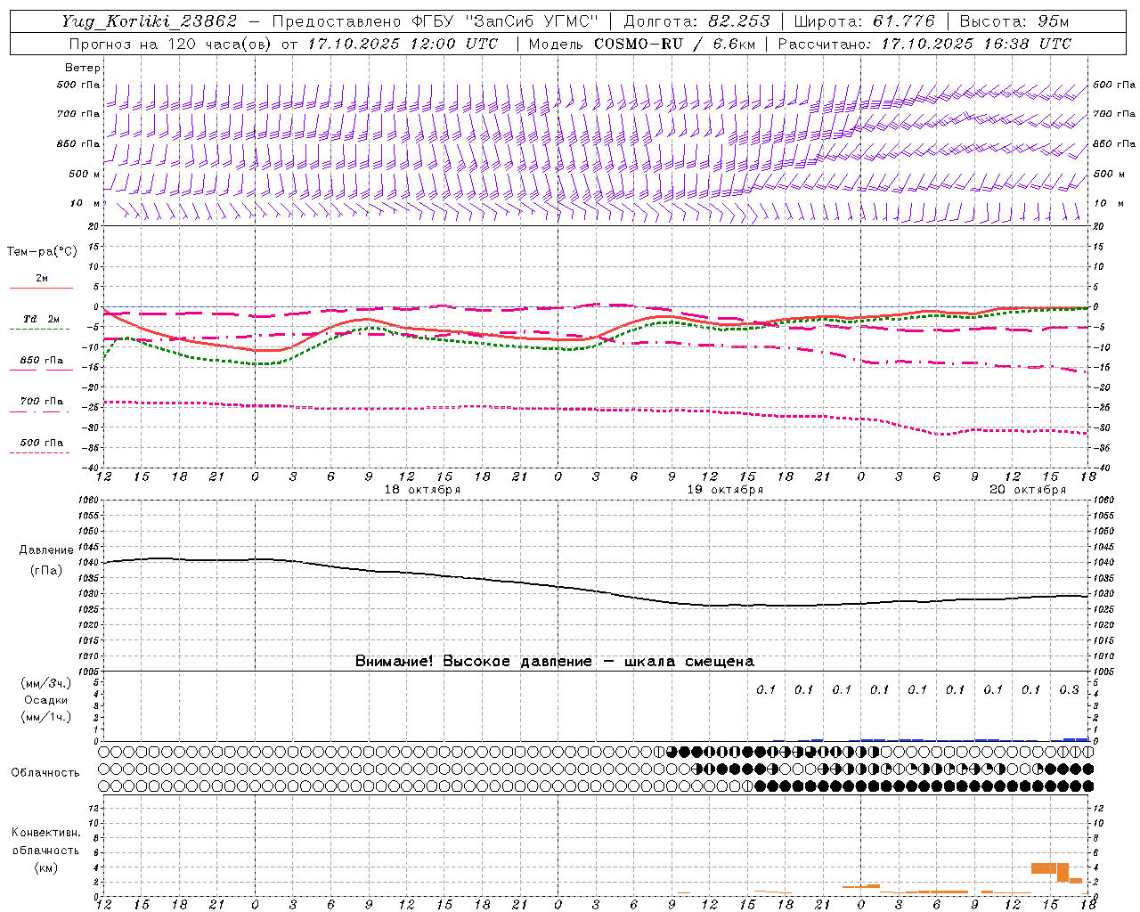Click the Внимание! Высокое давление warning text

click(555, 661)
